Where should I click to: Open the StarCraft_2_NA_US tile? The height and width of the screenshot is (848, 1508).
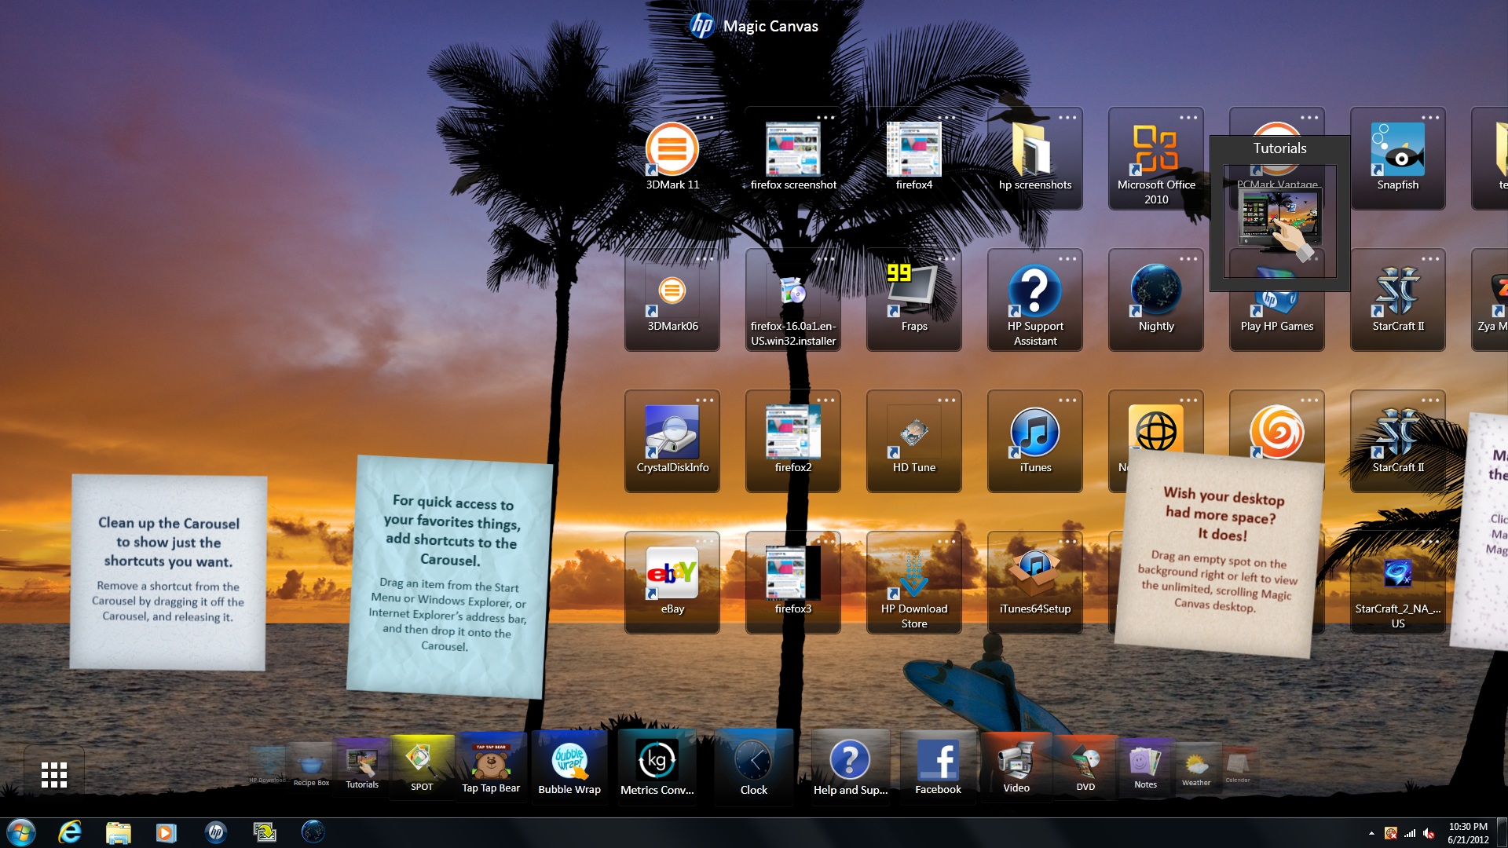[1398, 582]
